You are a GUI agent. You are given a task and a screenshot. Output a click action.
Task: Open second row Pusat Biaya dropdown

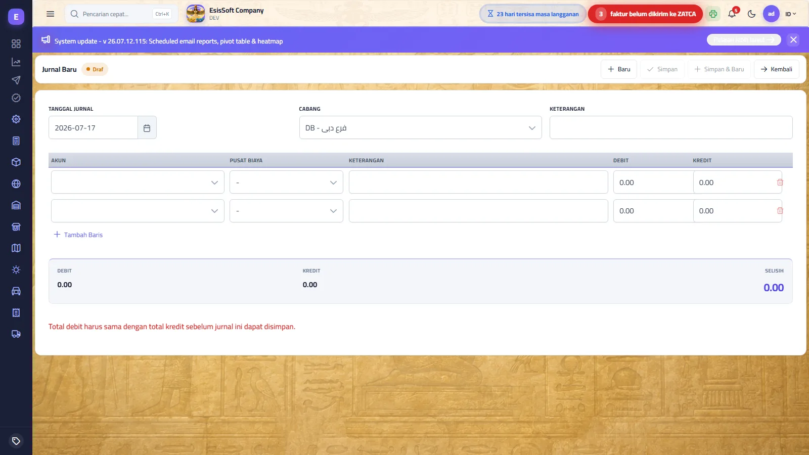286,211
